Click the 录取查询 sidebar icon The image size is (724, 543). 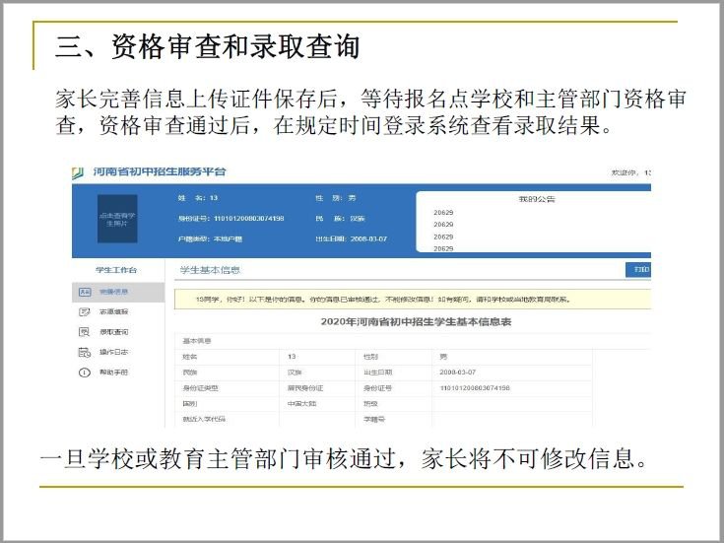pos(85,332)
